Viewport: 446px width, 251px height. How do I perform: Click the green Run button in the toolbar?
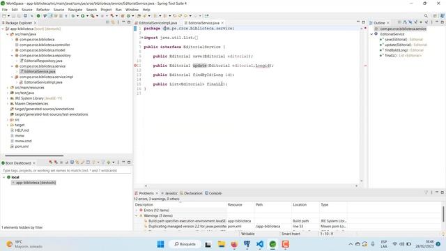(82, 16)
